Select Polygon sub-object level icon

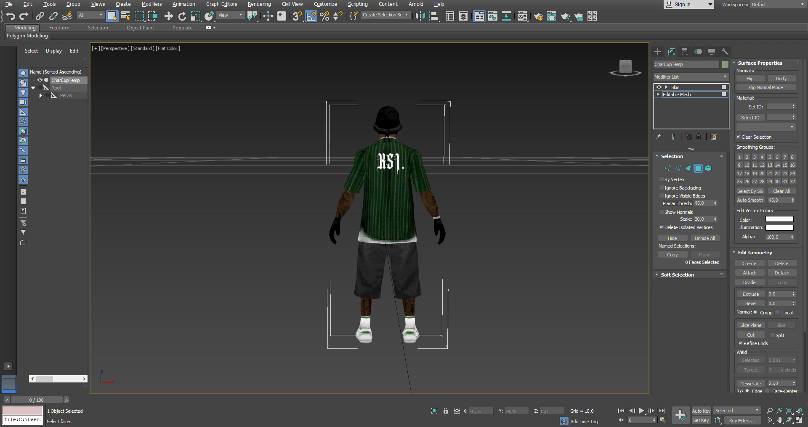(698, 168)
